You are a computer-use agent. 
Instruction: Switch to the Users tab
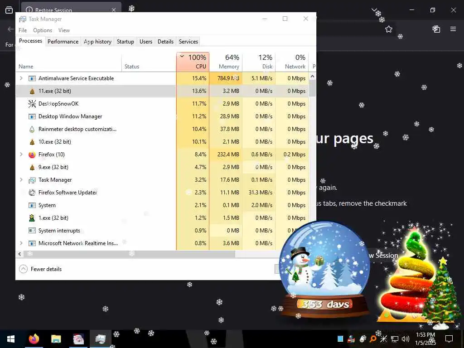pyautogui.click(x=146, y=42)
